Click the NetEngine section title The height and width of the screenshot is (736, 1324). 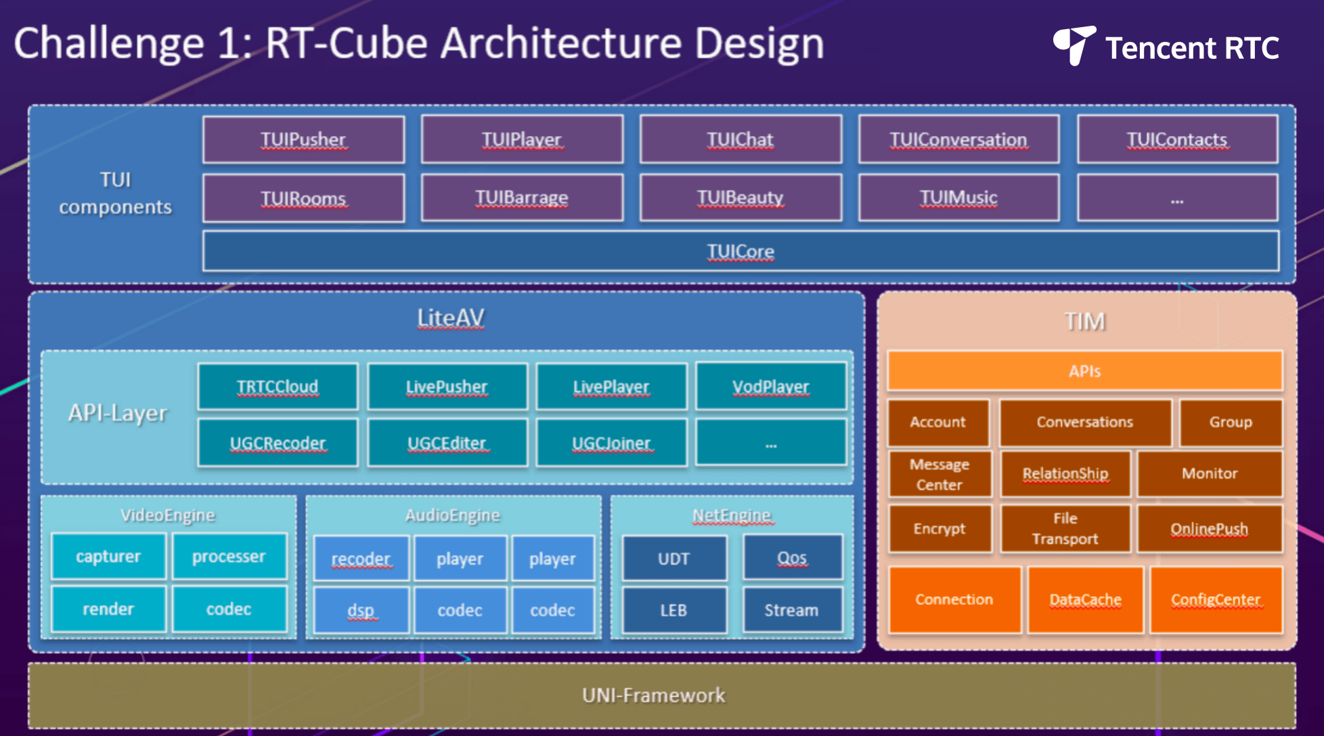[732, 515]
